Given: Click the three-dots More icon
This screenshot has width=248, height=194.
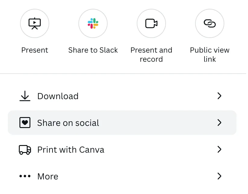Looking at the screenshot, I should [25, 176].
